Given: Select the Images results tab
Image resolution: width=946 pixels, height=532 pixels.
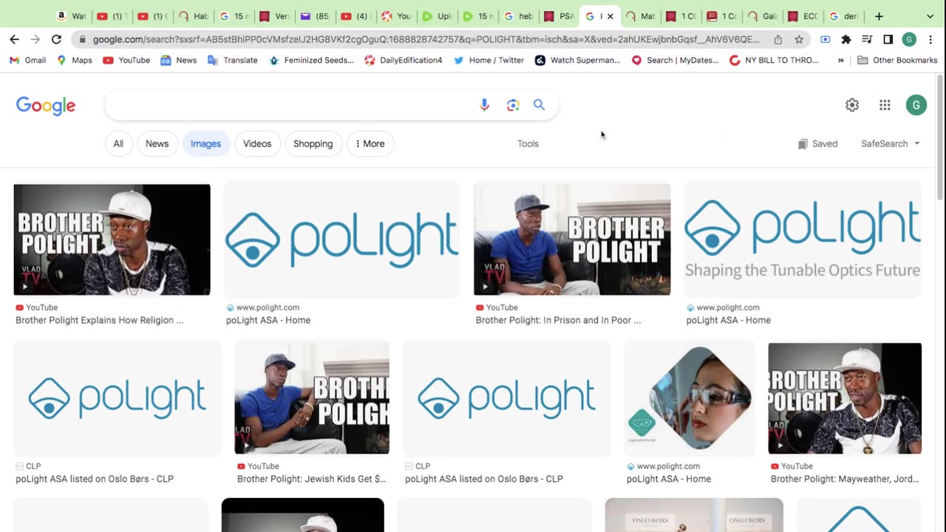Looking at the screenshot, I should [205, 143].
